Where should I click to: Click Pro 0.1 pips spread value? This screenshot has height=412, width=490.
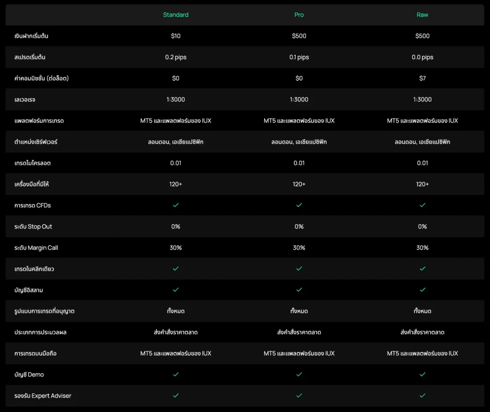[299, 57]
